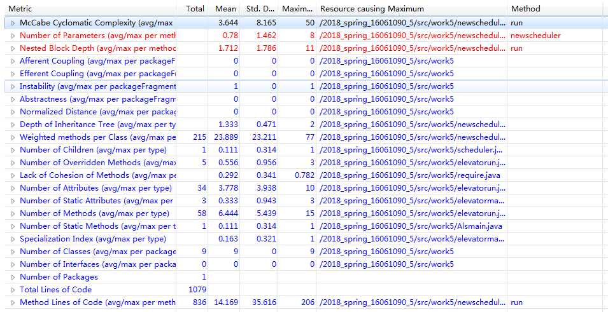Expand Method Lines of Code row

13,302
